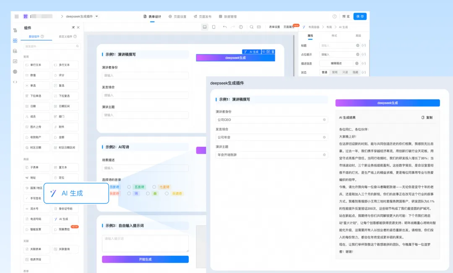Image resolution: width=453 pixels, height=273 pixels.
Task: Click the 演讲者身份 input on canvas
Action: tap(145, 75)
